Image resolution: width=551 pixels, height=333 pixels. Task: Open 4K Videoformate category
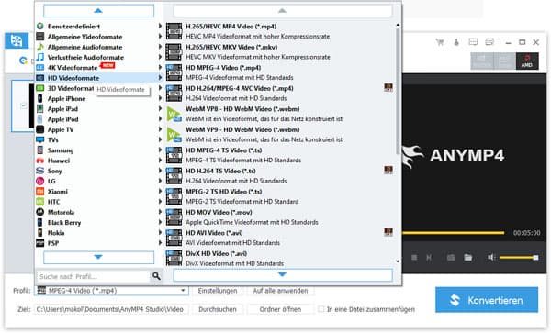[x=98, y=67]
